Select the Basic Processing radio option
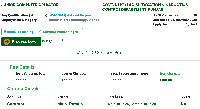This screenshot has height=109, width=200. [x=5, y=32]
